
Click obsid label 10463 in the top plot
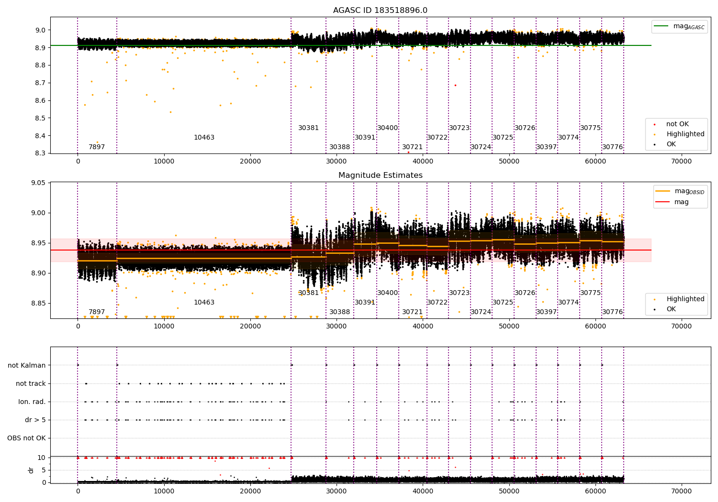pyautogui.click(x=204, y=138)
